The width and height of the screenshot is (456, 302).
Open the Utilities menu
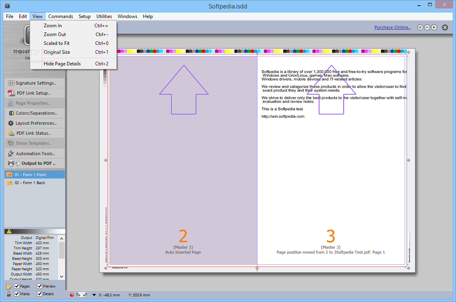pyautogui.click(x=104, y=16)
